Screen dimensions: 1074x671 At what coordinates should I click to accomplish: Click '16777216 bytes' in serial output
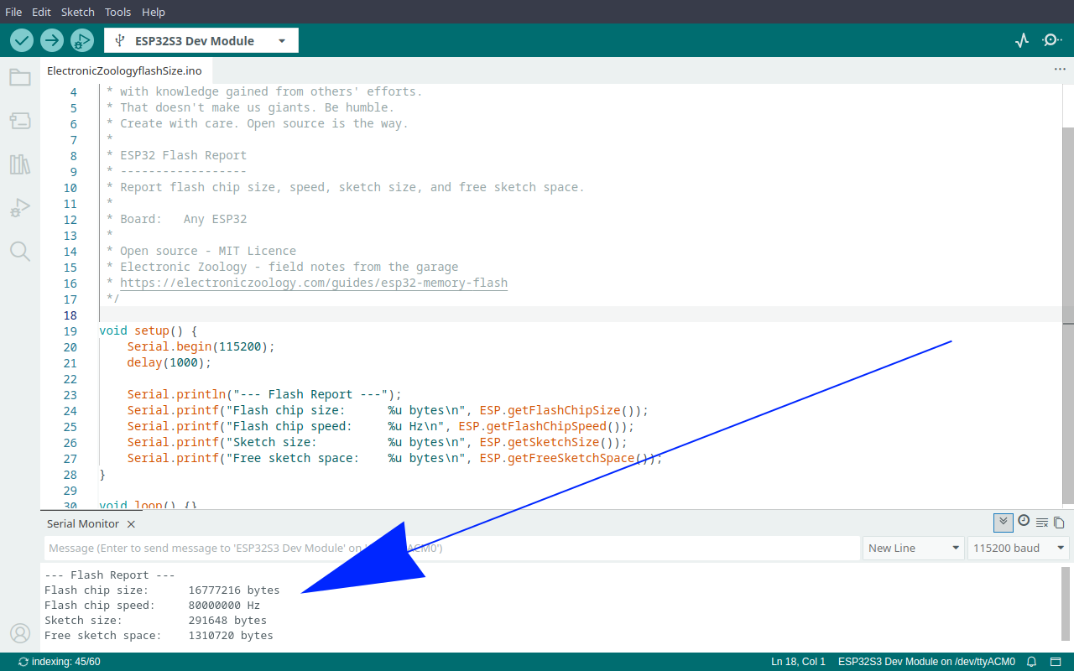(x=234, y=590)
